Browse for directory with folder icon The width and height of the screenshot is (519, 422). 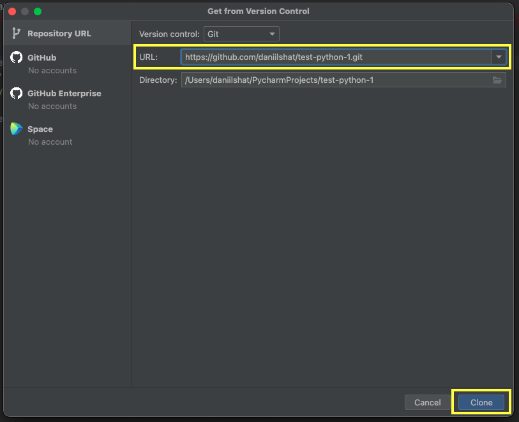pos(497,80)
